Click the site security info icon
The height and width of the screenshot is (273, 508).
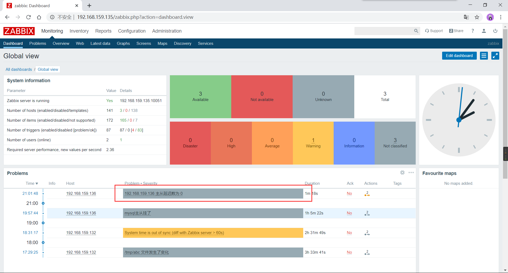click(52, 17)
